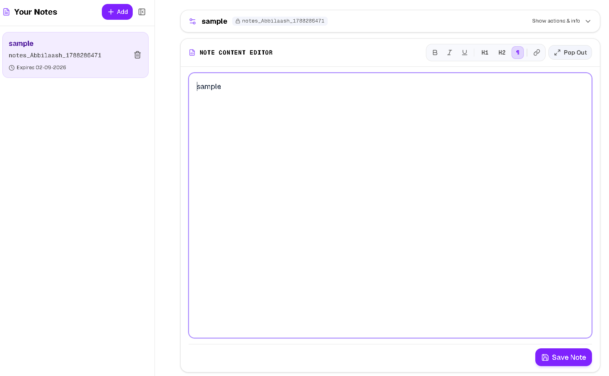Image resolution: width=609 pixels, height=376 pixels.
Task: Pop Out the note editor
Action: point(570,53)
